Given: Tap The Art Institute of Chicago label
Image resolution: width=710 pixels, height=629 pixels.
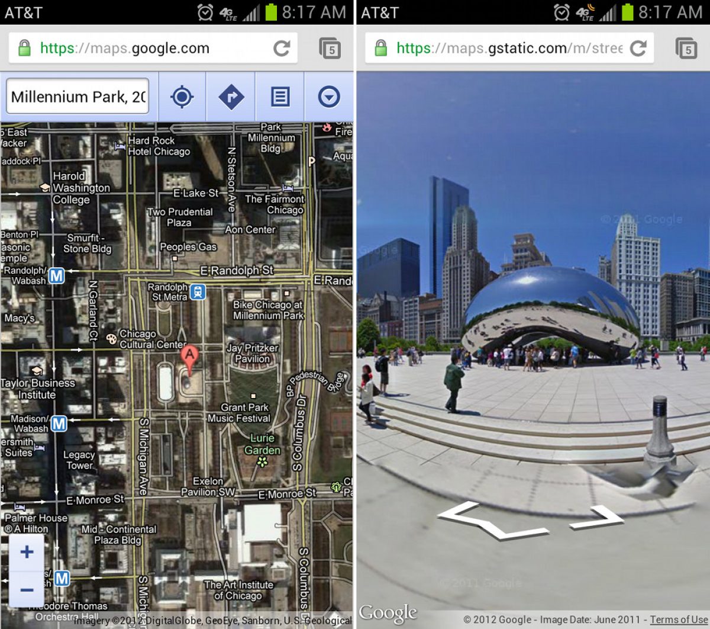Looking at the screenshot, I should [x=238, y=591].
